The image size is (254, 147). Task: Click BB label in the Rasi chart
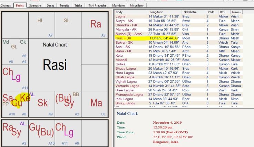coord(76,94)
